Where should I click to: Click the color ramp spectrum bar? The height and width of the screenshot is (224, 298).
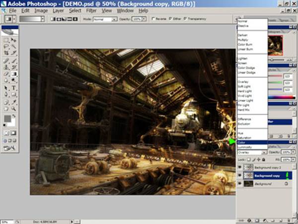282,97
